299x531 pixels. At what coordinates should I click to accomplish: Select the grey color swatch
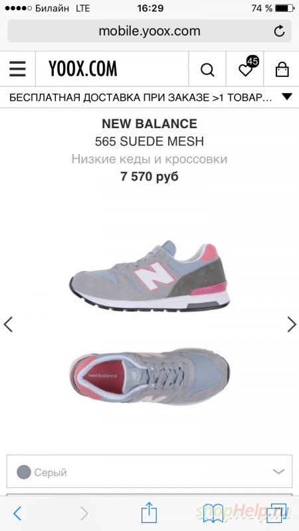coord(24,472)
